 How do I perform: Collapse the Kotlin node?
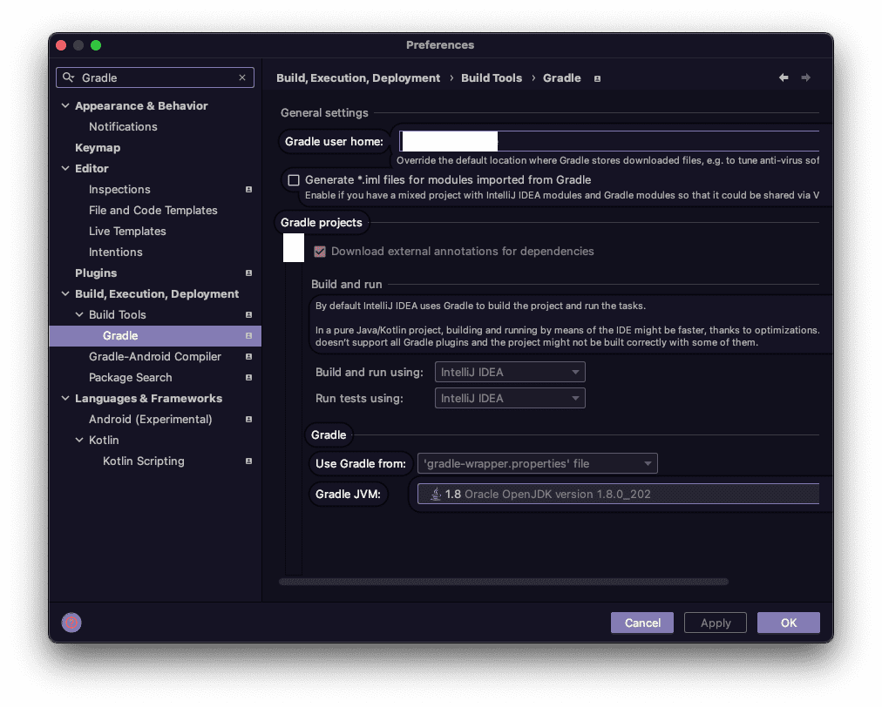79,440
